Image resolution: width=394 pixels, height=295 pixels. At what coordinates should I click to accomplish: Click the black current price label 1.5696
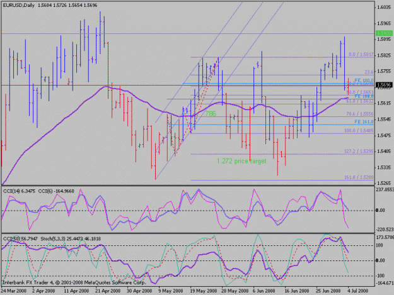click(384, 85)
